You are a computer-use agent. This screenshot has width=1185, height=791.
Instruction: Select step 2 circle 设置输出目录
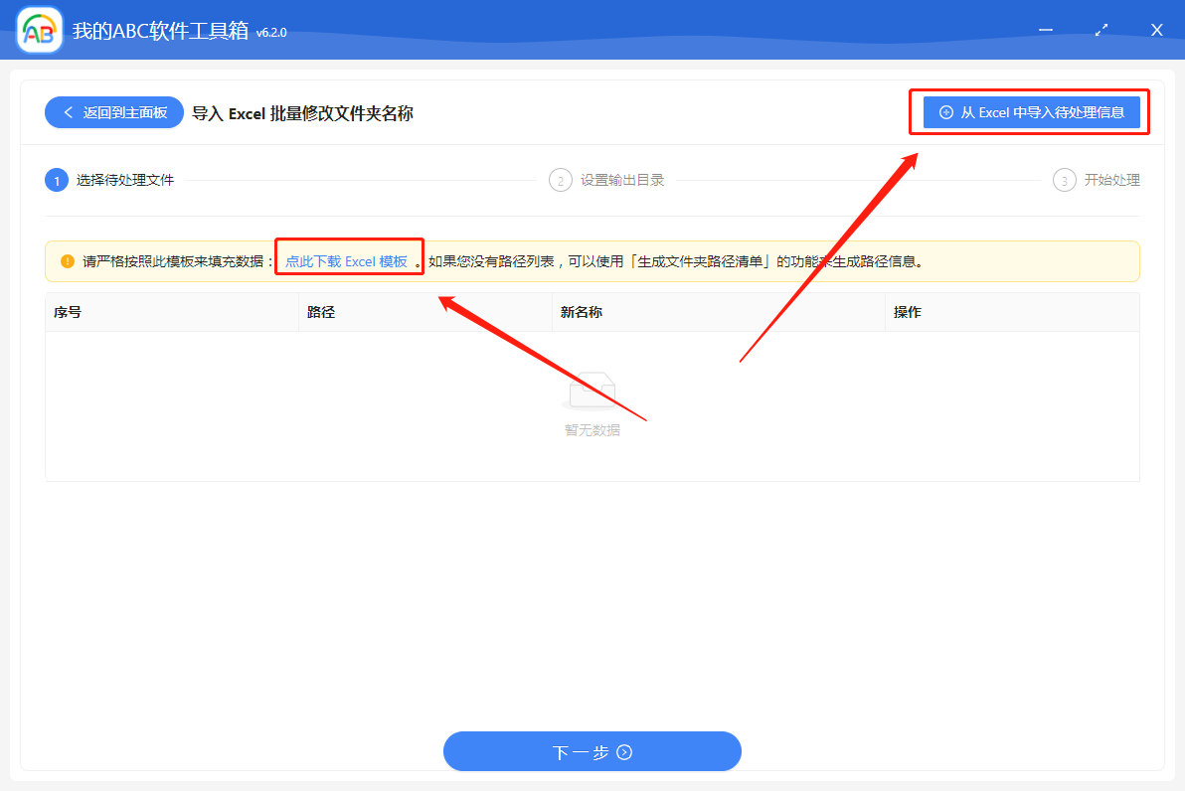click(561, 180)
